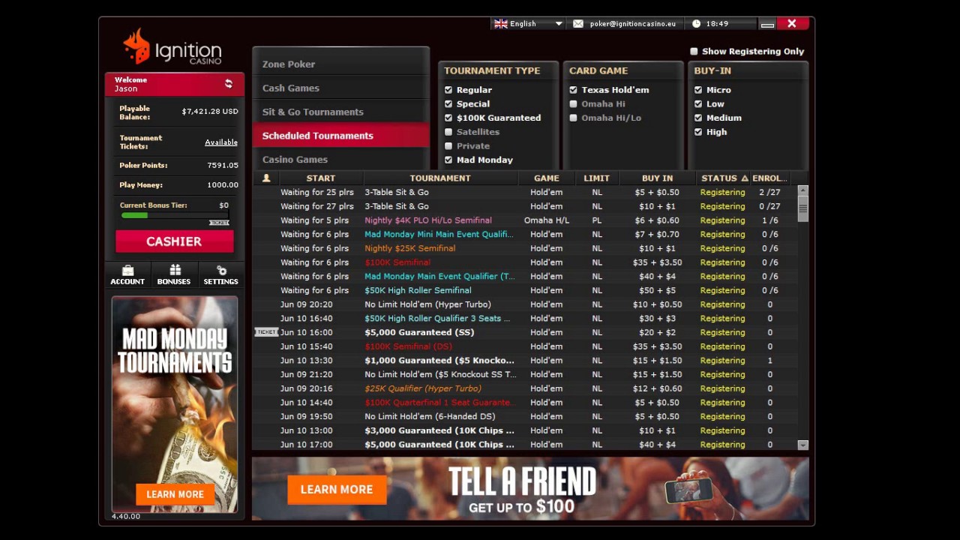Switch to Cash Games tab
The width and height of the screenshot is (960, 540).
pyautogui.click(x=341, y=88)
